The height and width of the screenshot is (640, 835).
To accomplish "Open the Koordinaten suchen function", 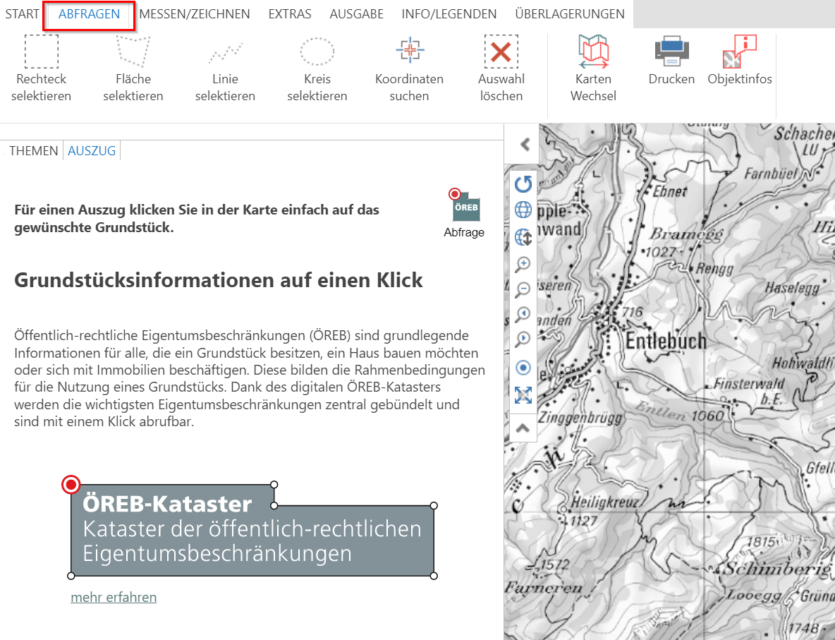I will coord(409,64).
